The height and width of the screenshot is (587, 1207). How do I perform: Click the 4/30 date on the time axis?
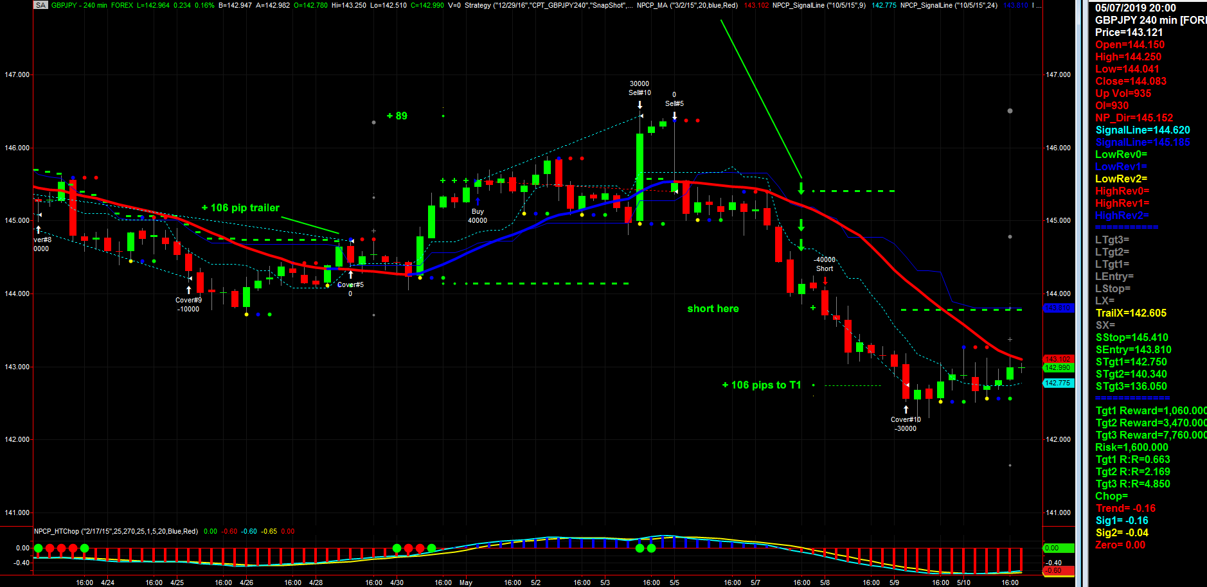coord(397,583)
